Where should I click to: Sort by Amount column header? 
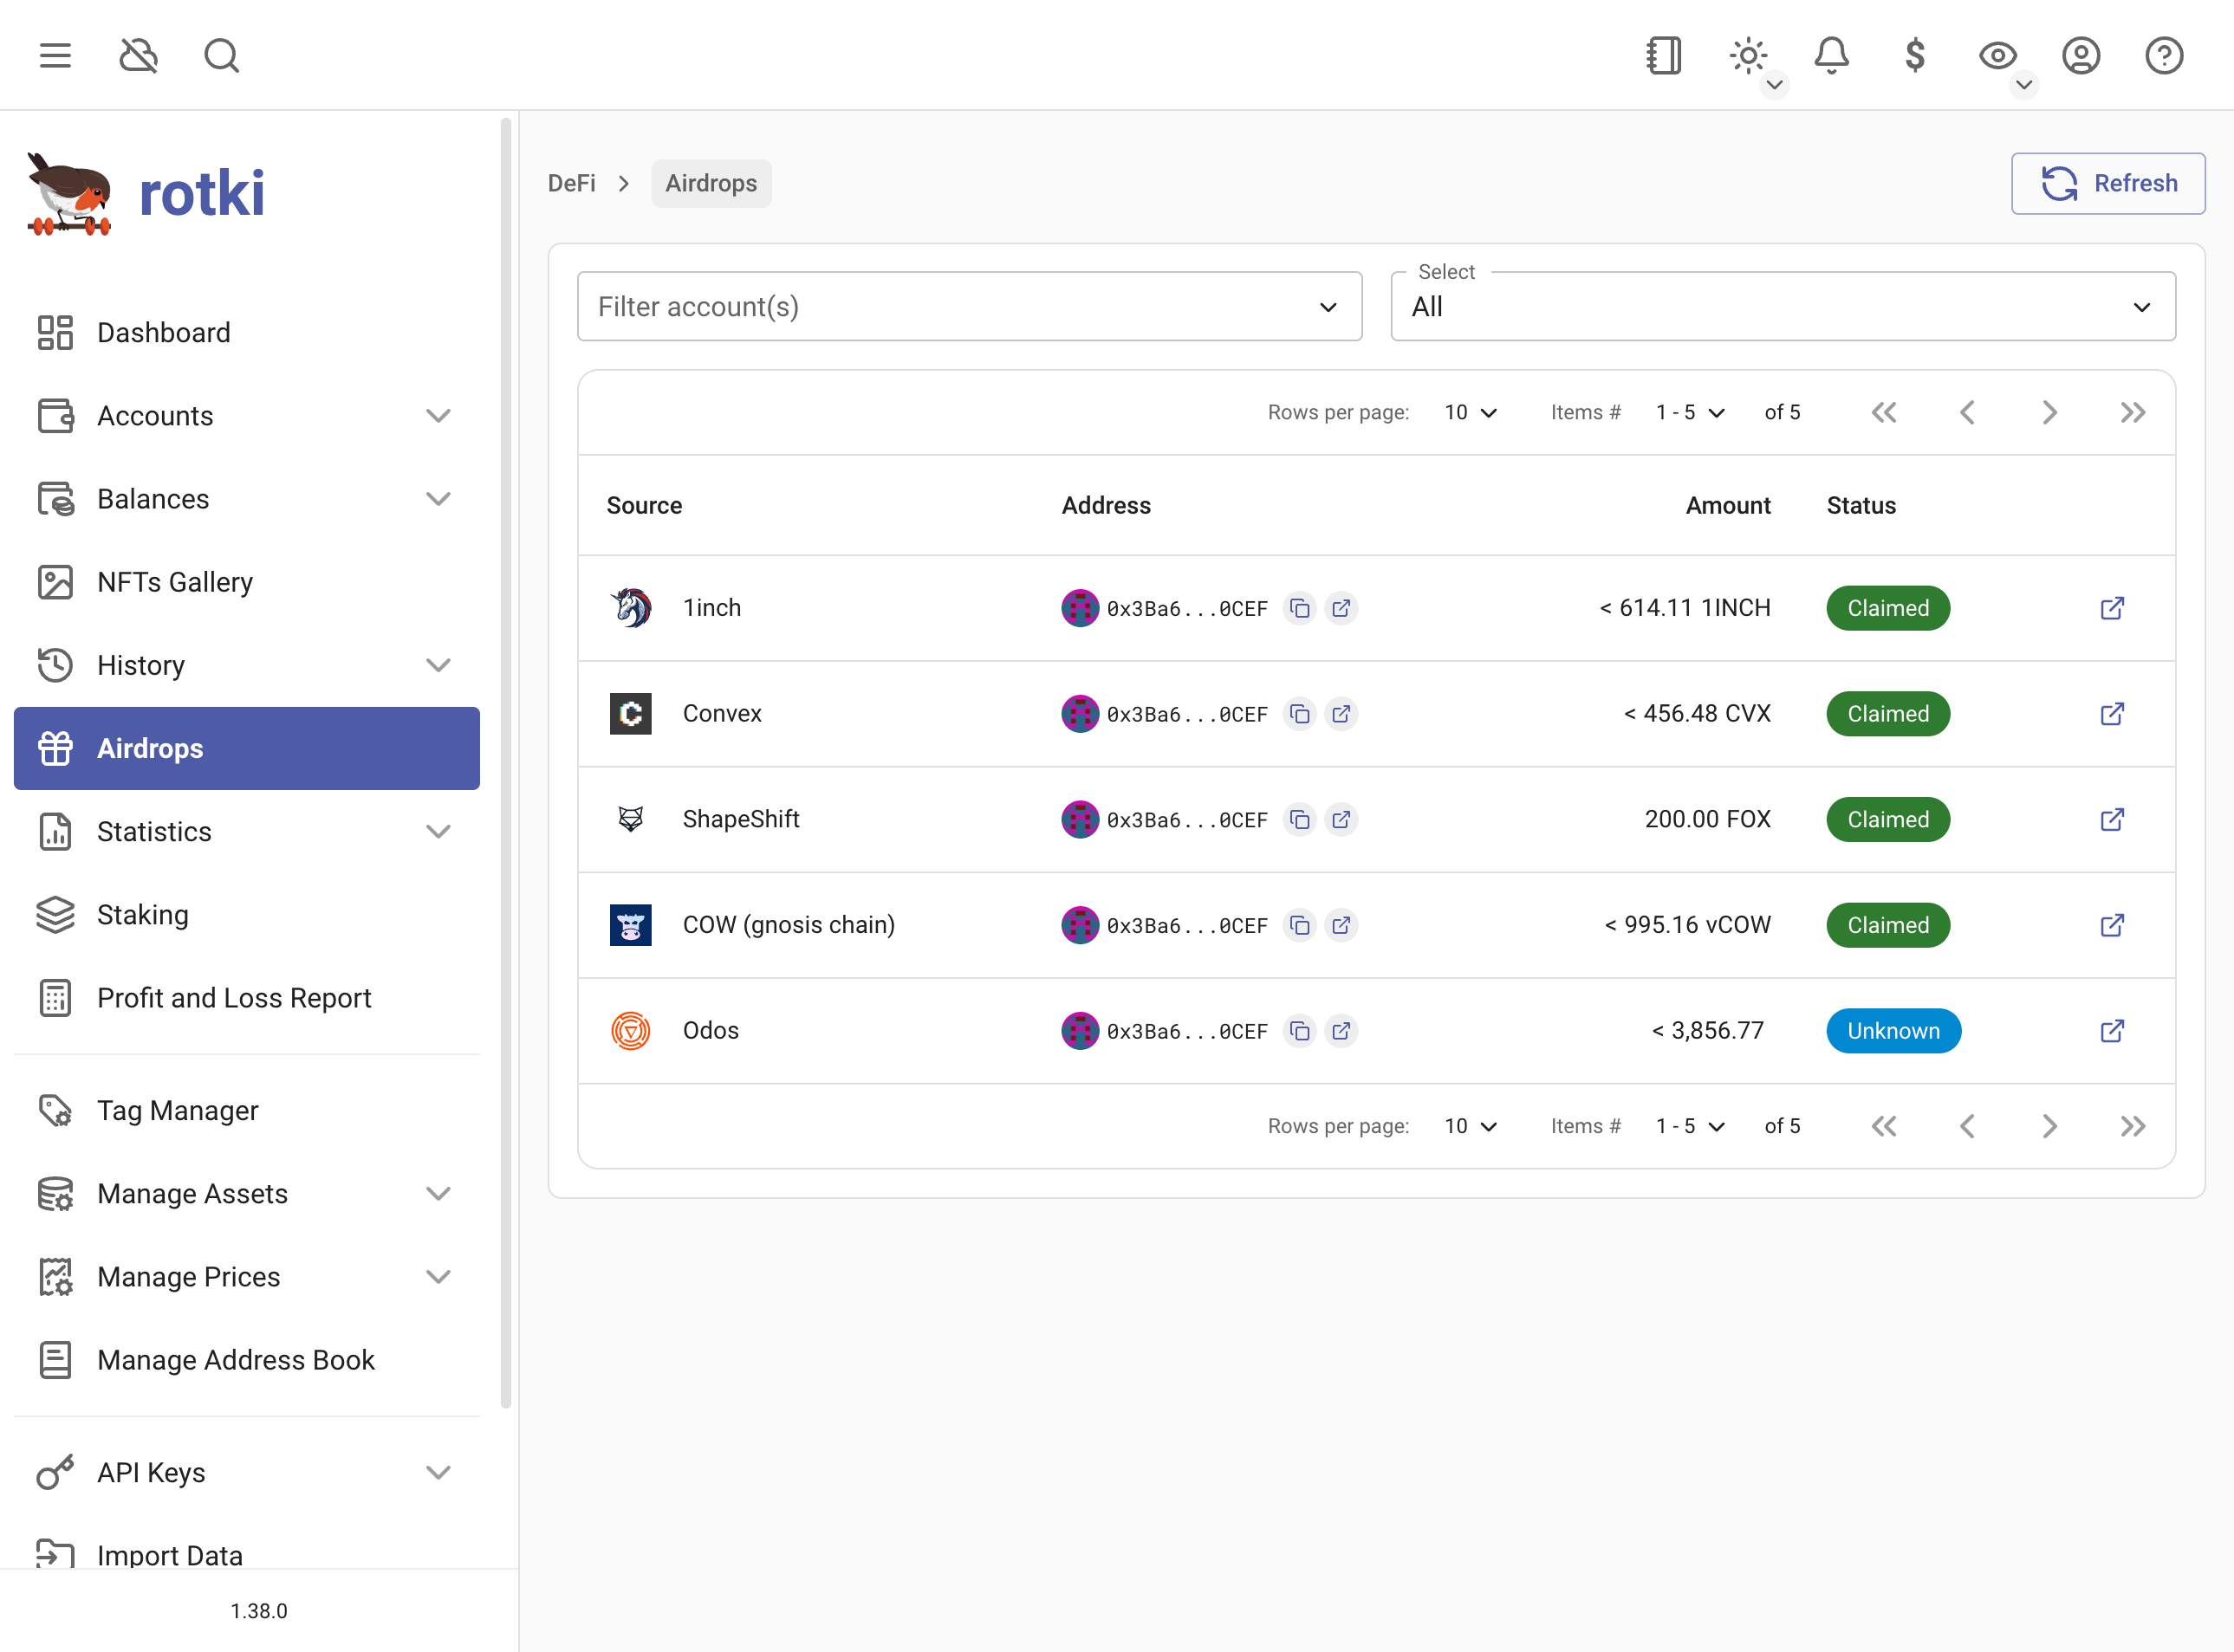pyautogui.click(x=1728, y=505)
